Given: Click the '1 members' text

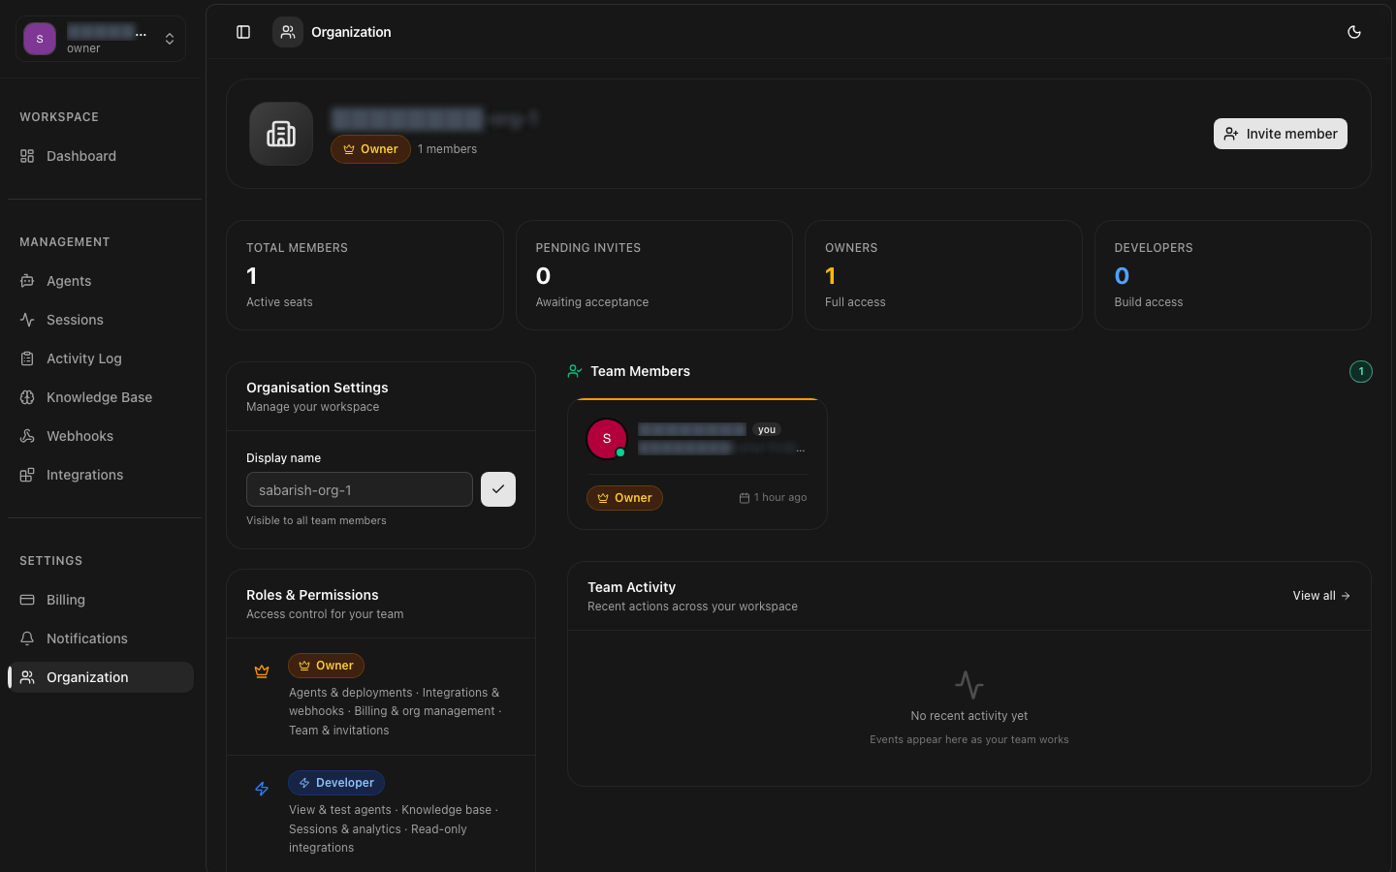Looking at the screenshot, I should pos(447,149).
